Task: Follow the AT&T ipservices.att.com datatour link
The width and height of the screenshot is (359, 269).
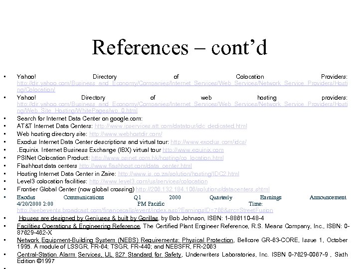Action: pyautogui.click(x=171, y=126)
